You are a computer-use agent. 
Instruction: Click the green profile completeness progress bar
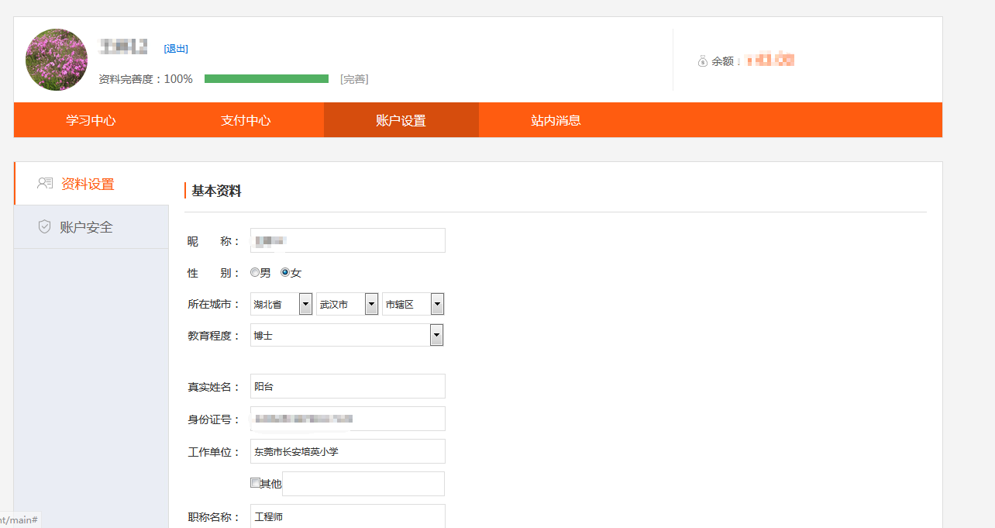click(x=267, y=79)
